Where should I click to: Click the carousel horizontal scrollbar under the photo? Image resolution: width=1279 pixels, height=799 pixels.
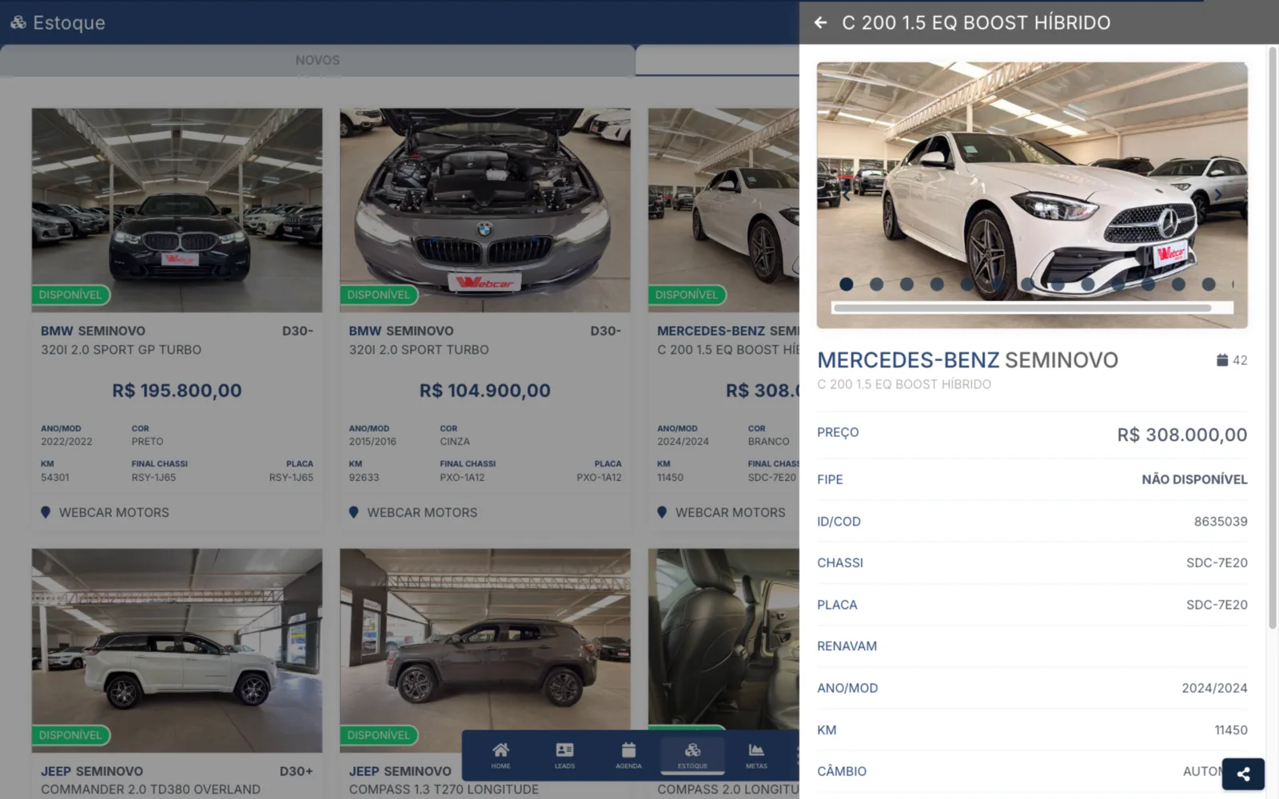(x=1022, y=308)
